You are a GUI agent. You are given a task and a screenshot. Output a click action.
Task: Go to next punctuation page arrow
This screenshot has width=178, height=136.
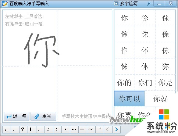[116, 129]
